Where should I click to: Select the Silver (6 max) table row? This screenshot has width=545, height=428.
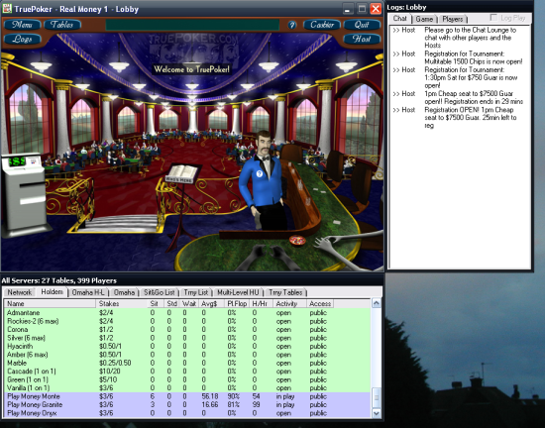[187, 338]
